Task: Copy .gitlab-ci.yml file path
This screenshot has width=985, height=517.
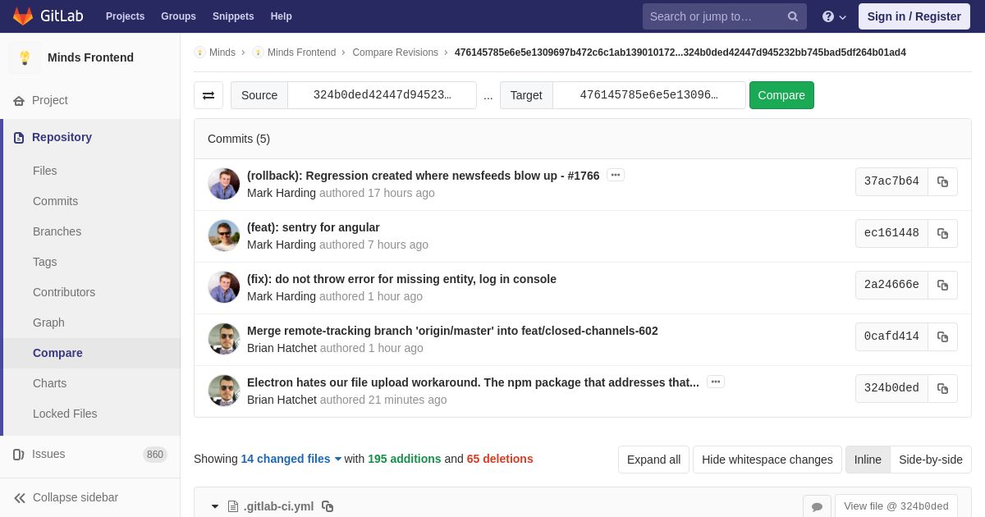Action: [x=328, y=506]
